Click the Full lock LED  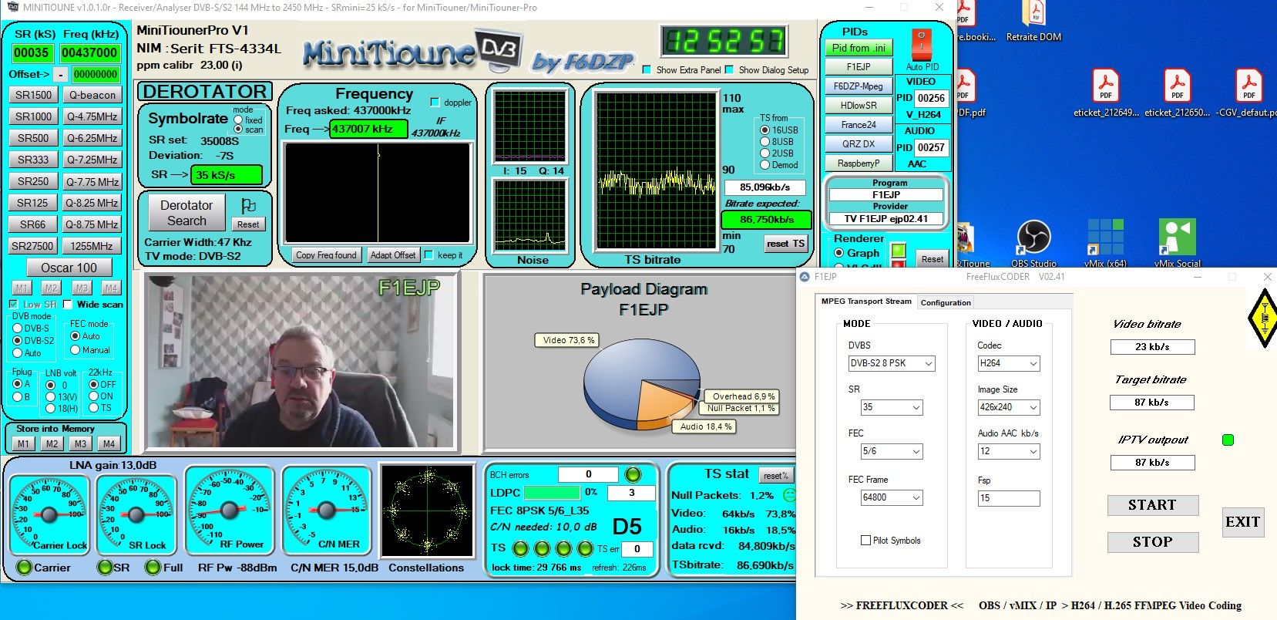[153, 568]
